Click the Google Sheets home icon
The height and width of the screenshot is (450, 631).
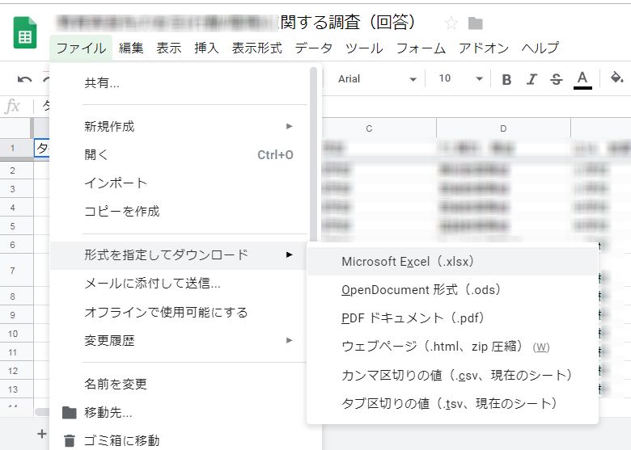point(25,32)
